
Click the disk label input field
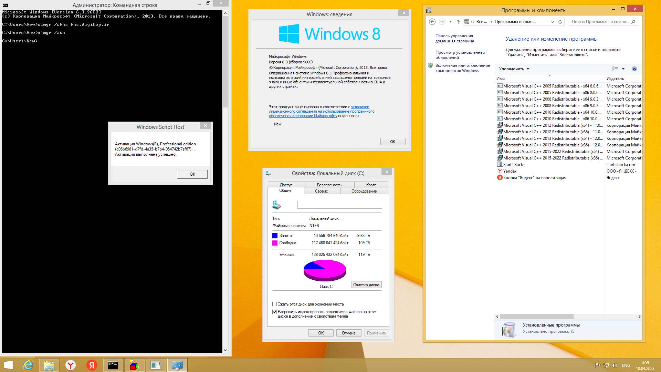tap(339, 205)
